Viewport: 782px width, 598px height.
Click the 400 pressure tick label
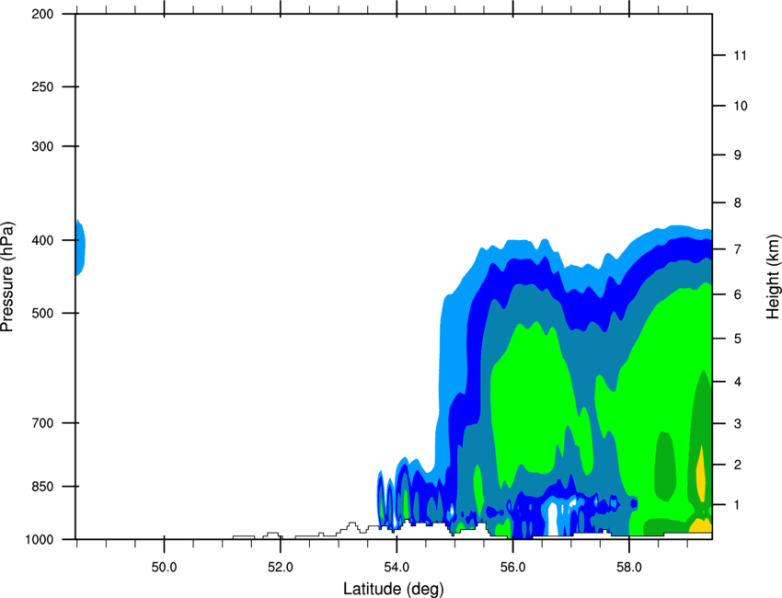point(42,240)
